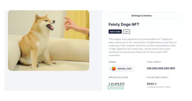
Task: Click the 100,000,000,000 NFD total supply
Action: [x=161, y=68]
